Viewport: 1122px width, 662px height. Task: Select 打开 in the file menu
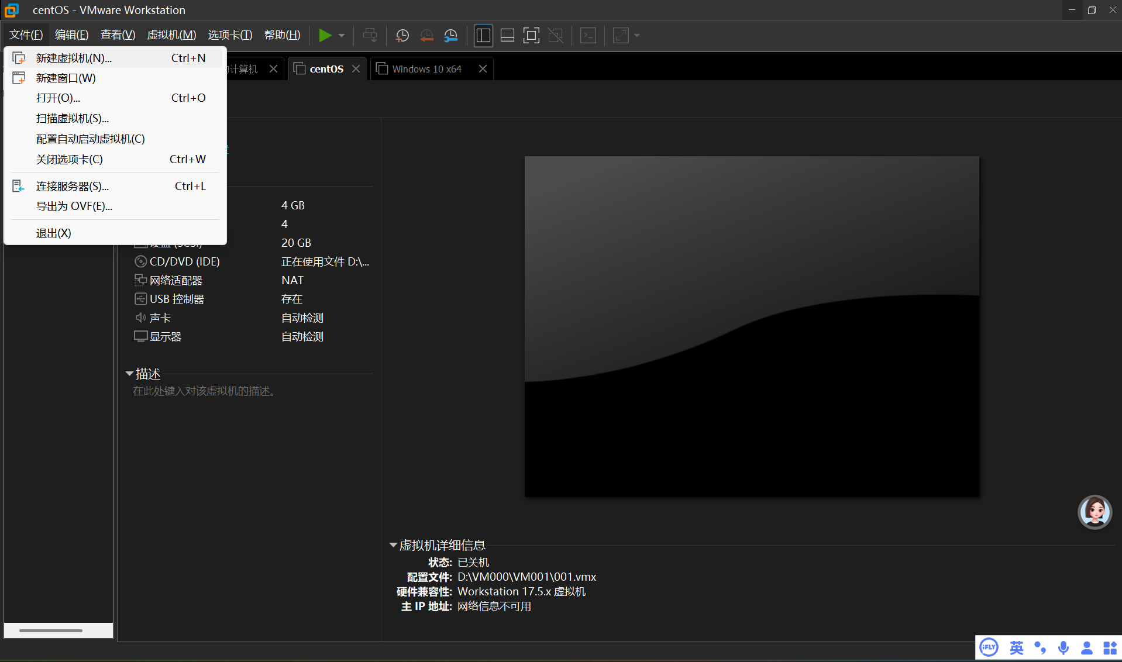coord(115,98)
